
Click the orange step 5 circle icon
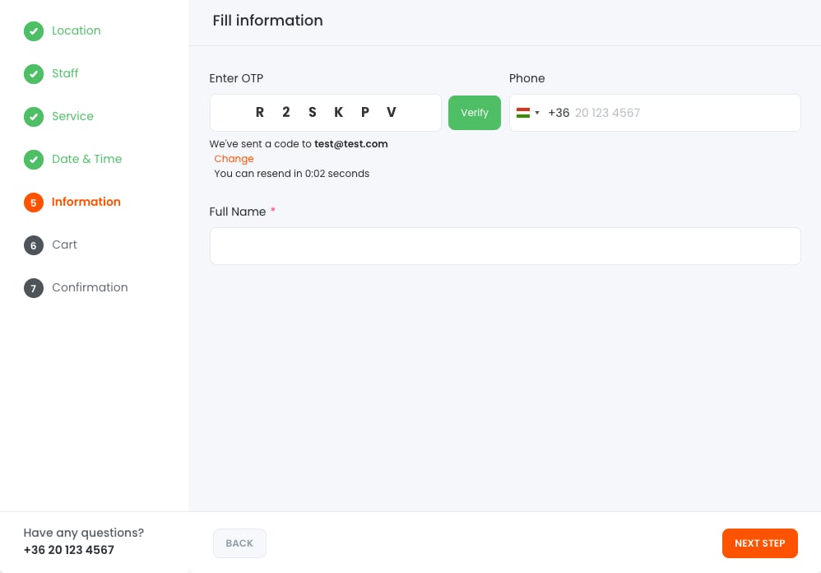tap(33, 203)
